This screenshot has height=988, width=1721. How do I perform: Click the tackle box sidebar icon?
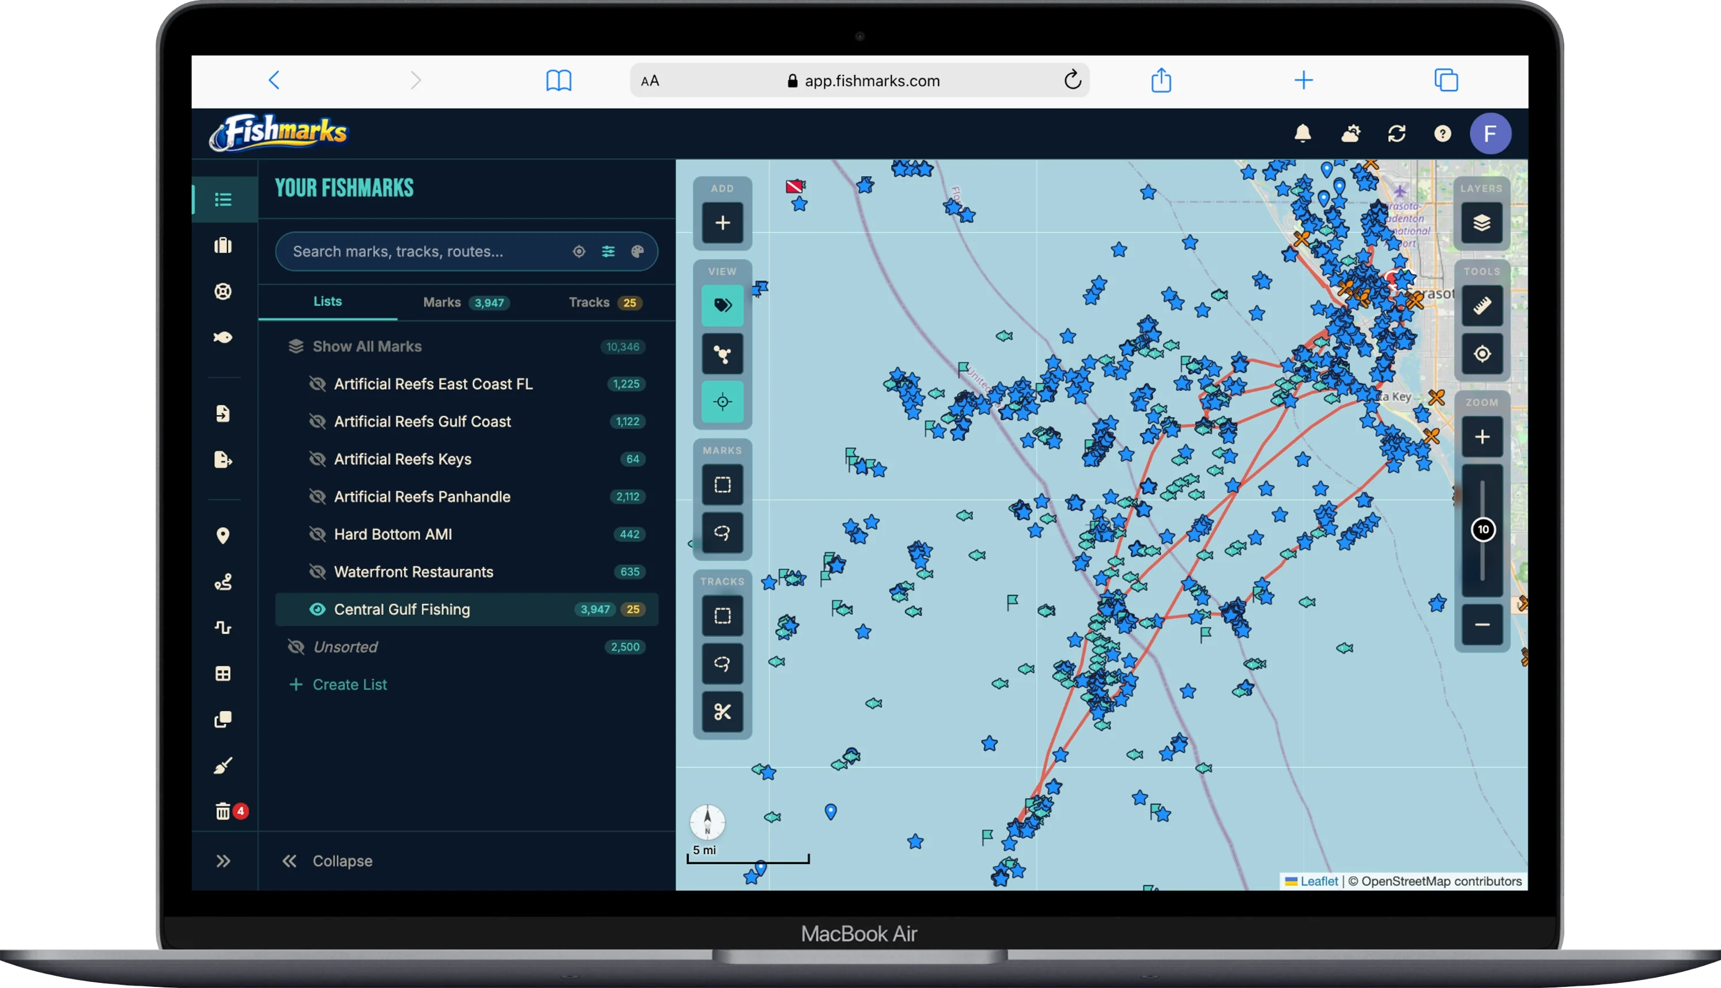pos(223,246)
